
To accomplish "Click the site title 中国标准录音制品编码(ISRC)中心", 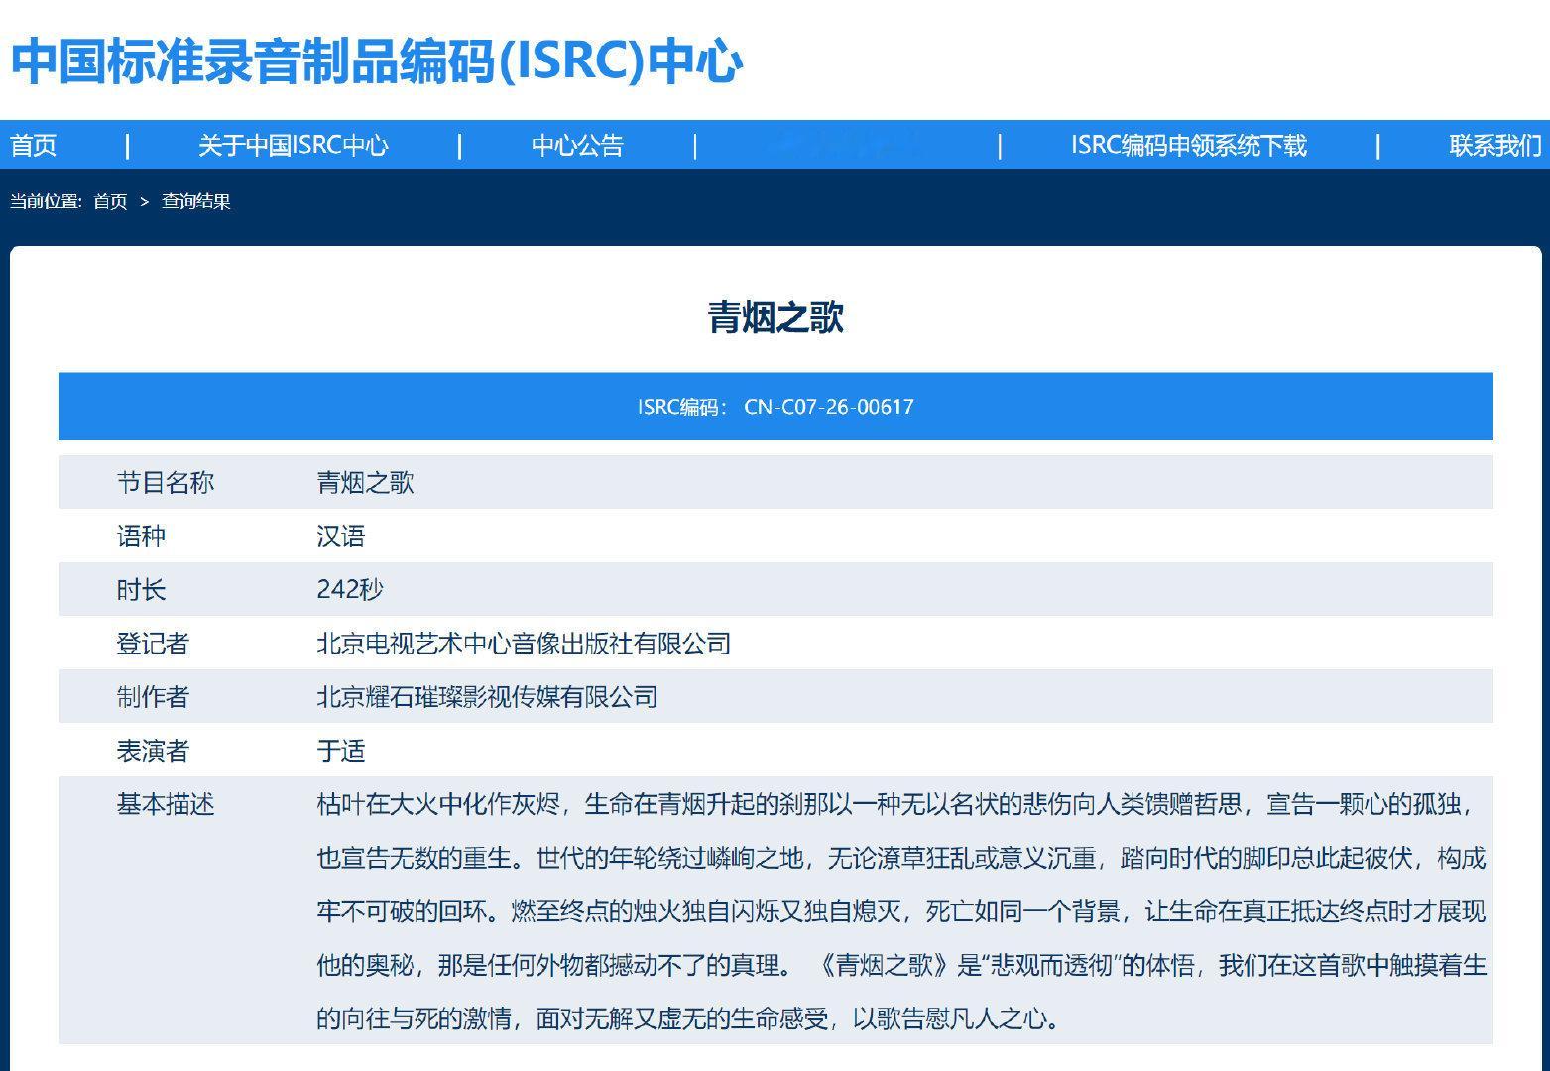I will tap(377, 61).
